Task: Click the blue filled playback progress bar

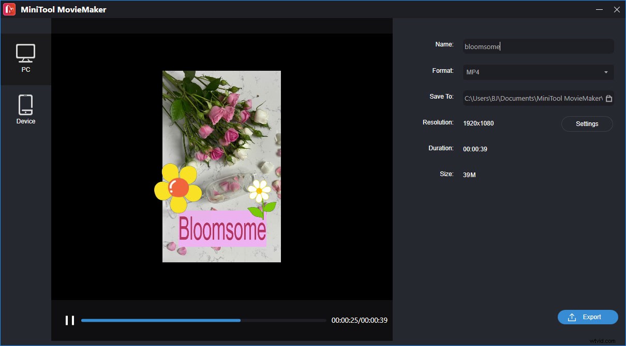Action: [160, 320]
